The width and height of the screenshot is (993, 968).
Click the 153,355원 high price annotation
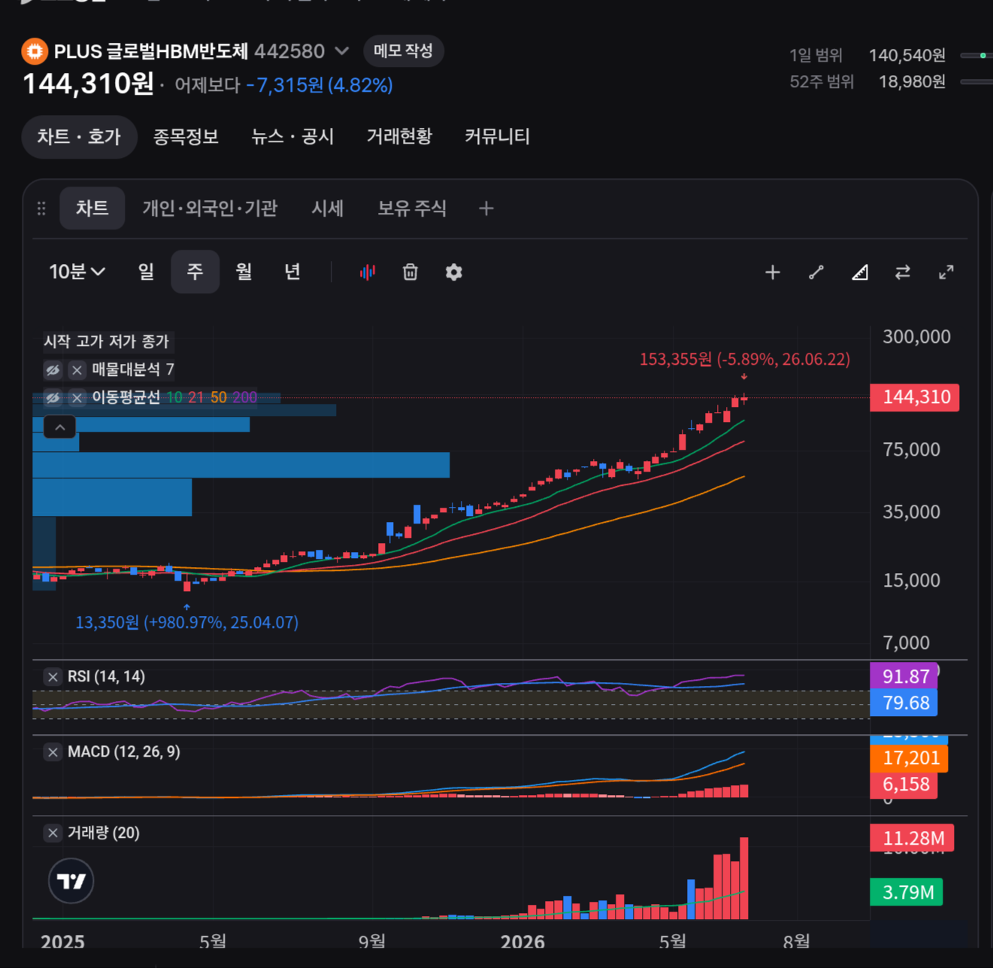(744, 360)
